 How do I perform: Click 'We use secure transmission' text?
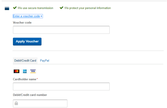35,8
